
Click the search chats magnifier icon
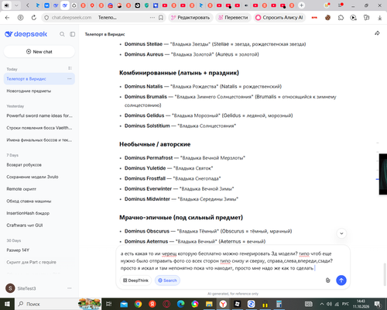click(62, 34)
